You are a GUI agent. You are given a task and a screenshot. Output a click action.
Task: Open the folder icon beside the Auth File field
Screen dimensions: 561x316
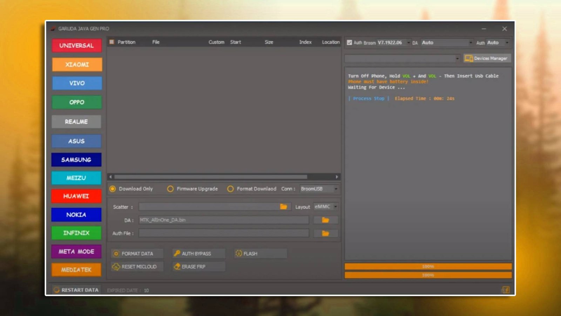coord(325,233)
